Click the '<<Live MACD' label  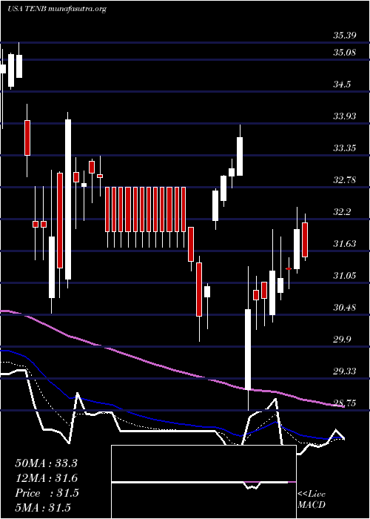pyautogui.click(x=312, y=500)
